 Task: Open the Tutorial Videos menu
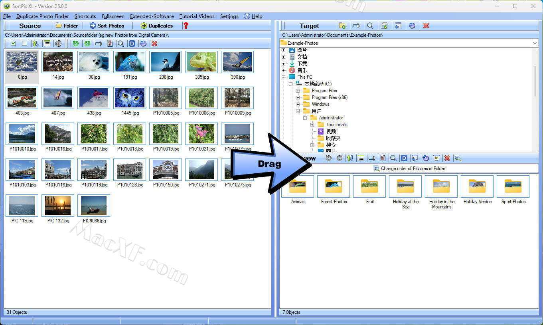197,16
